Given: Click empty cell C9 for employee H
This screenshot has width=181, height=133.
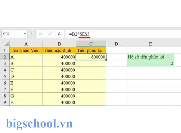Looking at the screenshot, I should click(91, 102).
